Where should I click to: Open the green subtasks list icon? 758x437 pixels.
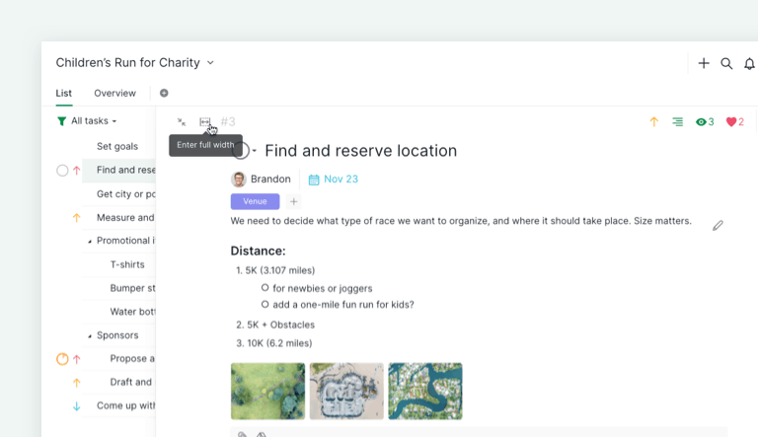678,121
